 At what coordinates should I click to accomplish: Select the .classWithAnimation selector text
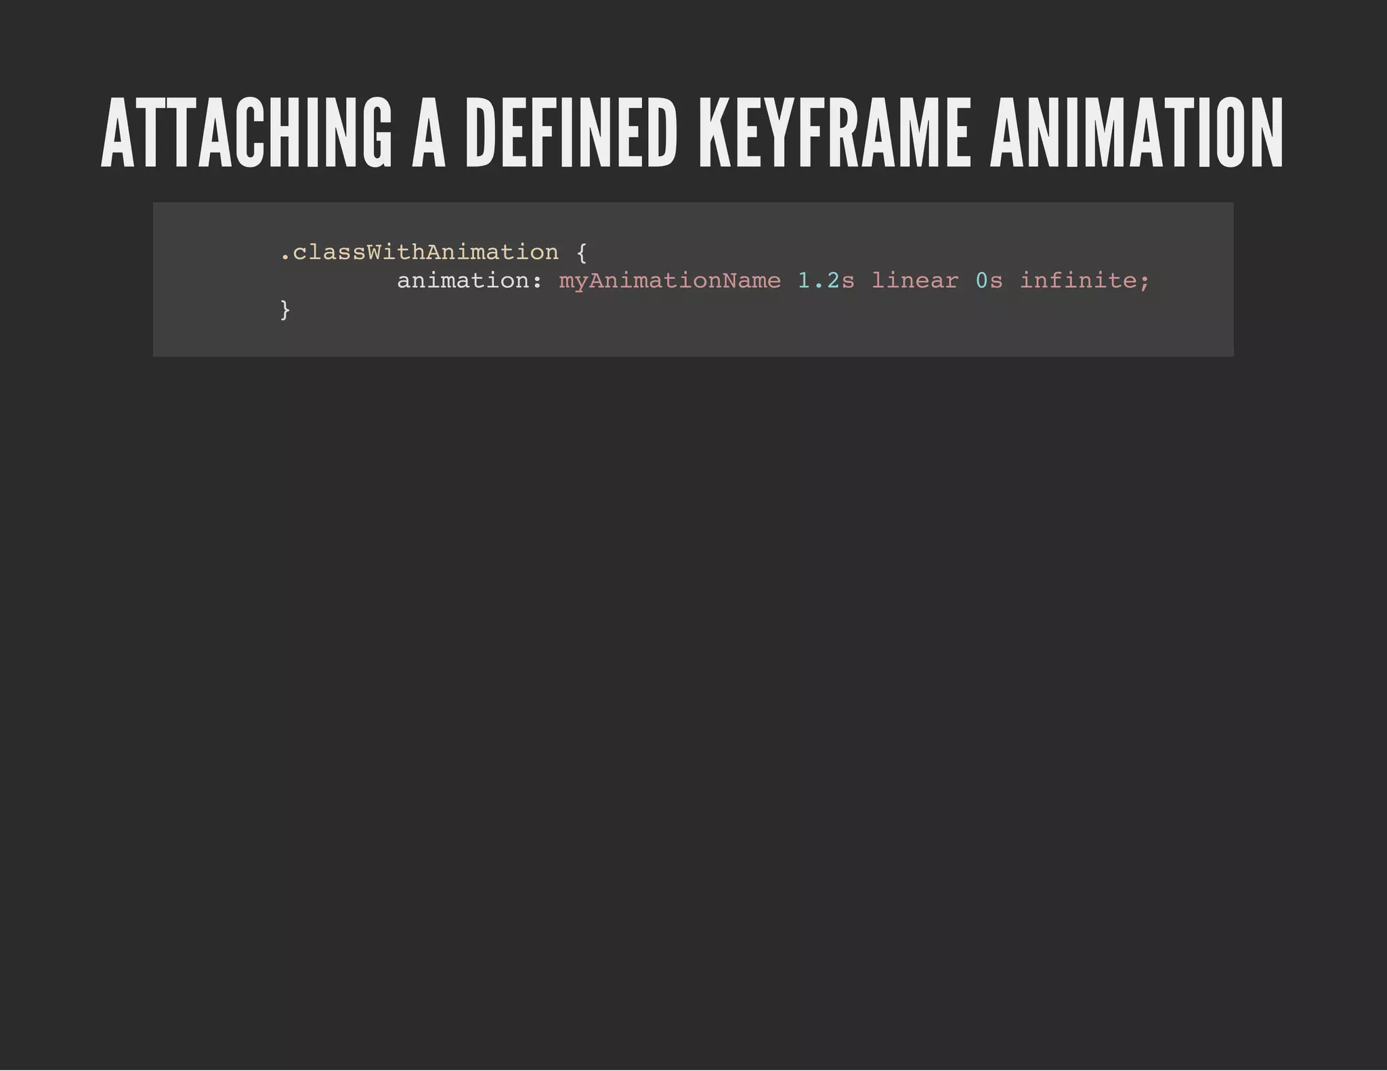419,253
